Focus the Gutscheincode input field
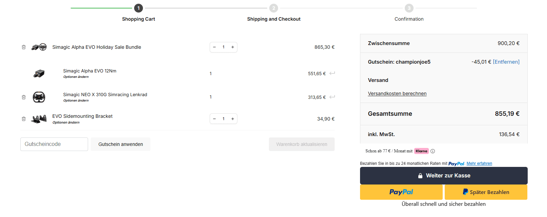This screenshot has height=217, width=547. [x=54, y=144]
